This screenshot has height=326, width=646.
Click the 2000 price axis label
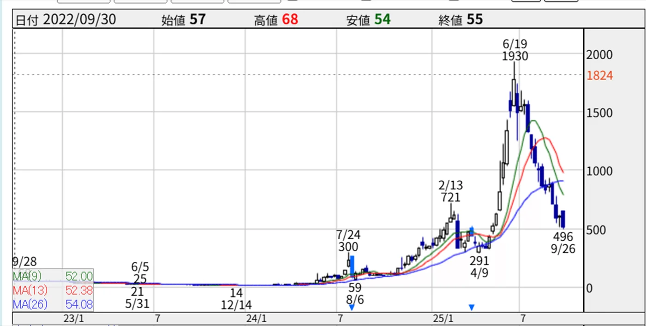(x=600, y=55)
